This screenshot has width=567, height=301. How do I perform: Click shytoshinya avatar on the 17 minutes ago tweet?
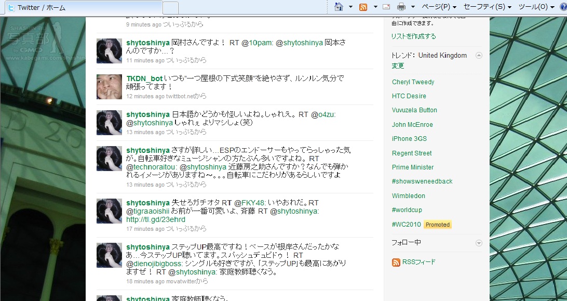coord(109,211)
